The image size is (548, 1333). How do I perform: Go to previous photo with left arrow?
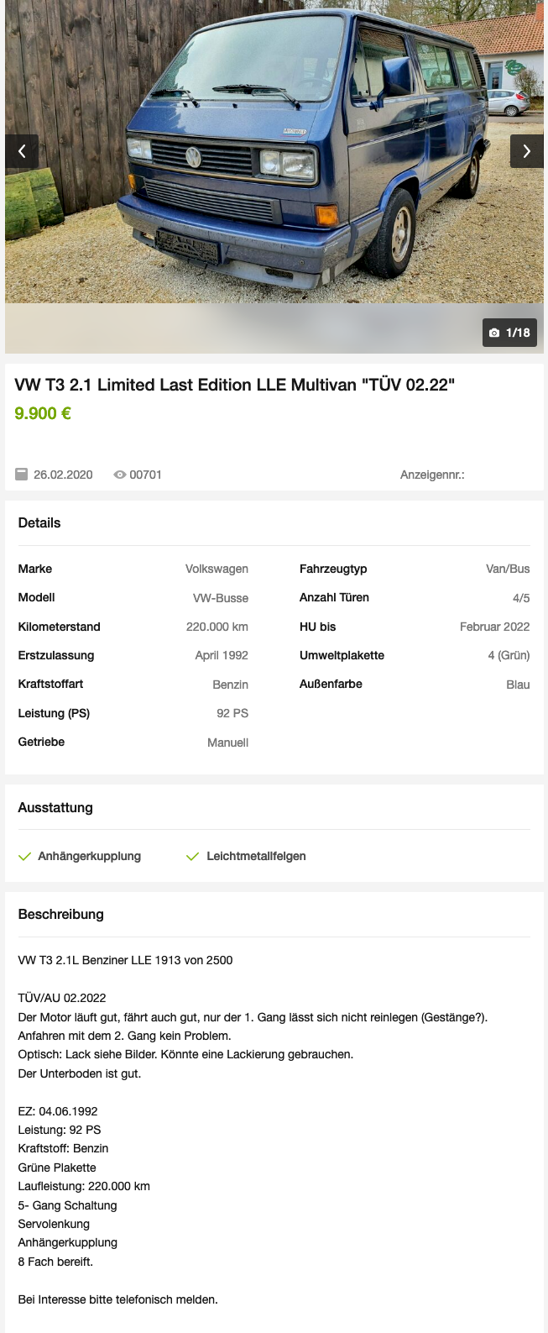pos(22,151)
